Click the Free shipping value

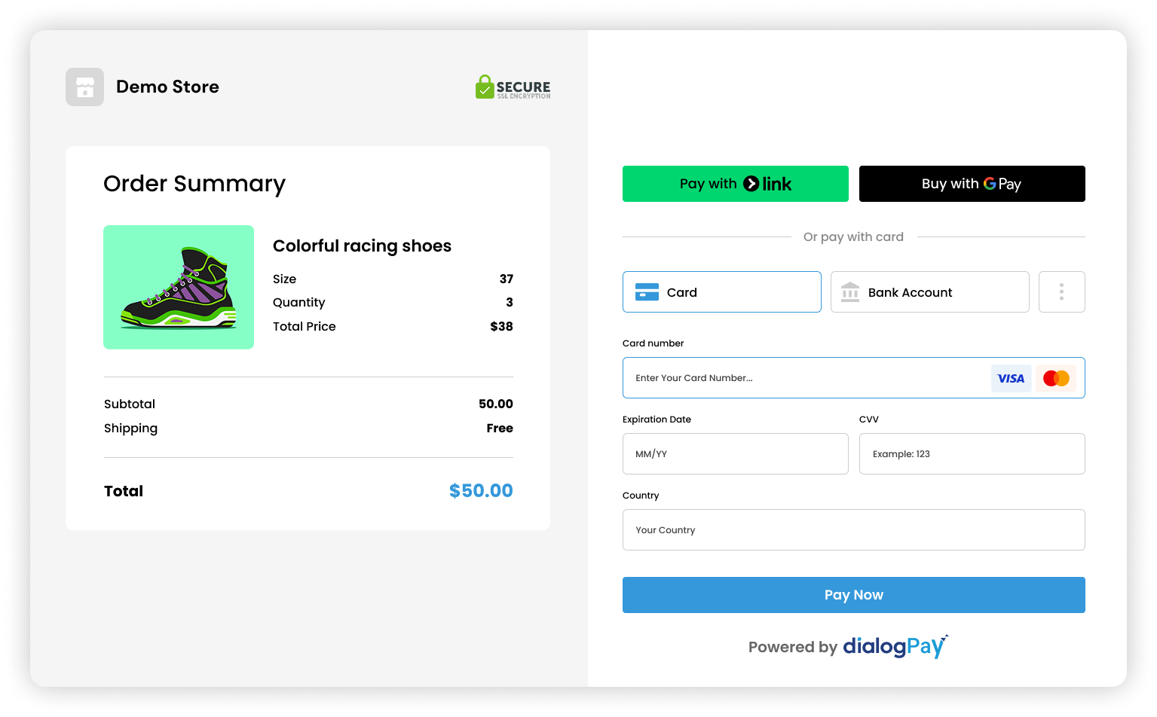500,428
